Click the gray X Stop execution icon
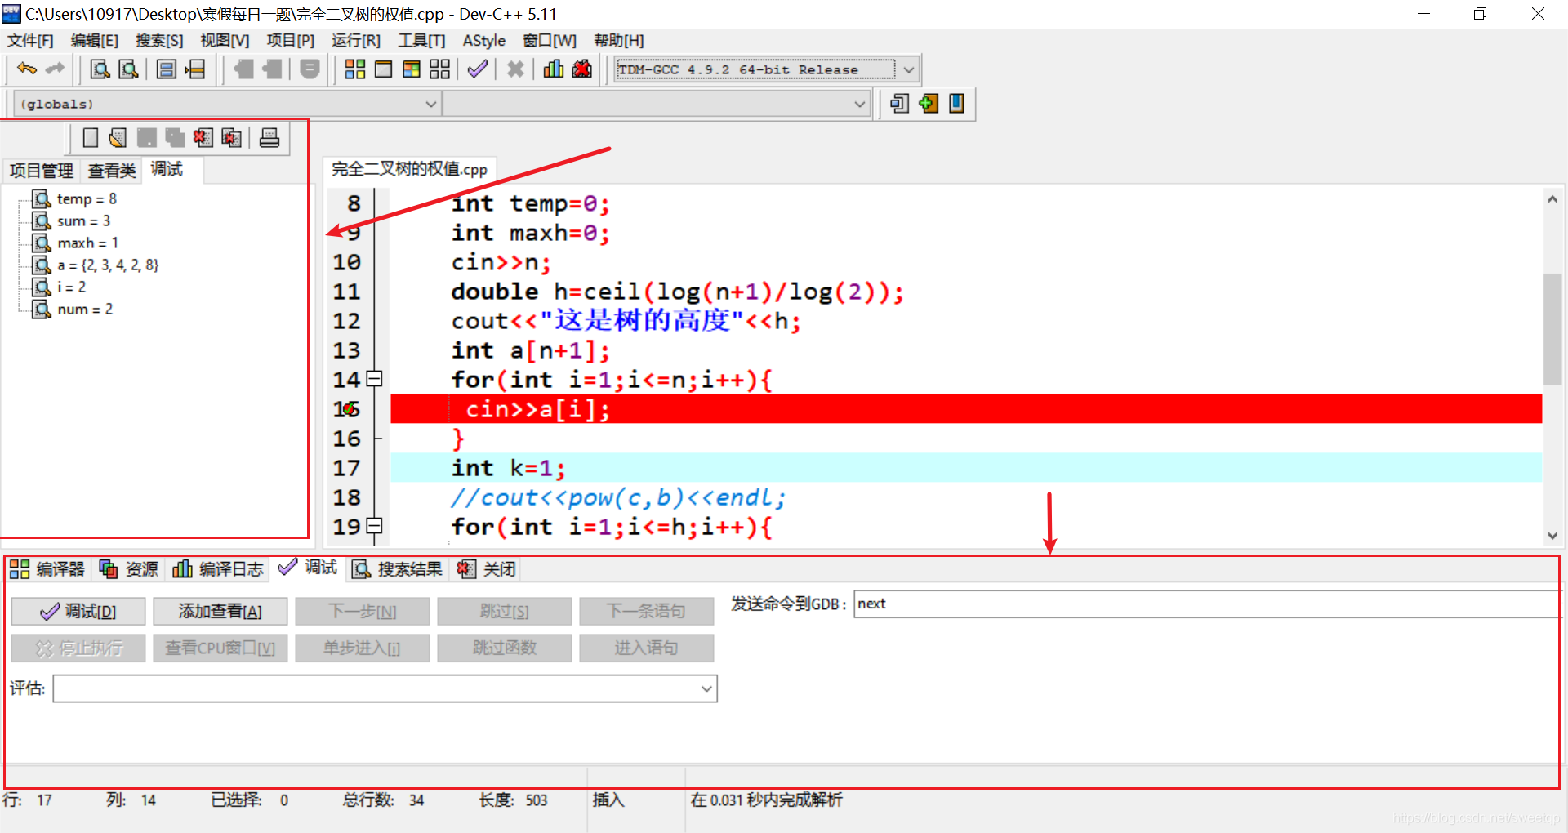The width and height of the screenshot is (1568, 833). (515, 69)
